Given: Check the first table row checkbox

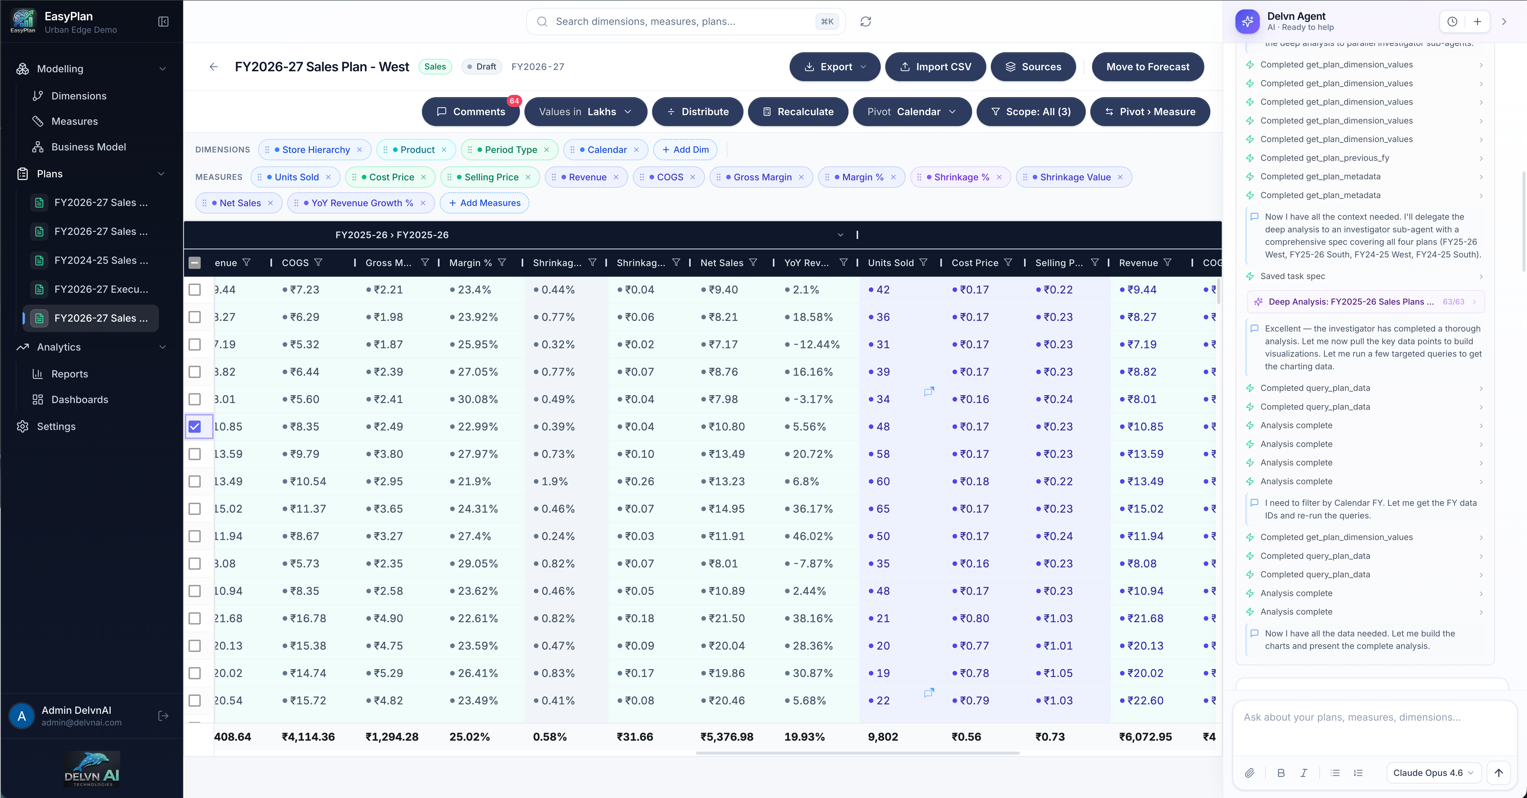Looking at the screenshot, I should [x=194, y=290].
